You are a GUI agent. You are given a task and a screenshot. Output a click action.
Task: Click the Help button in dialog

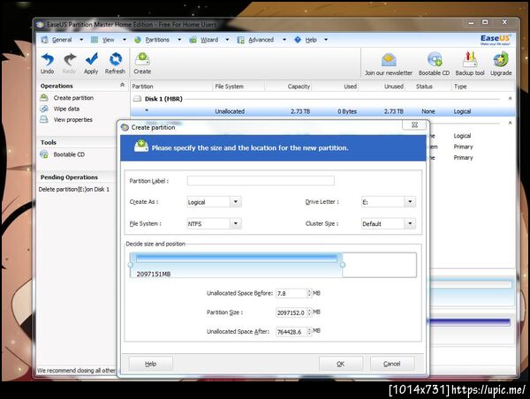[x=151, y=364]
